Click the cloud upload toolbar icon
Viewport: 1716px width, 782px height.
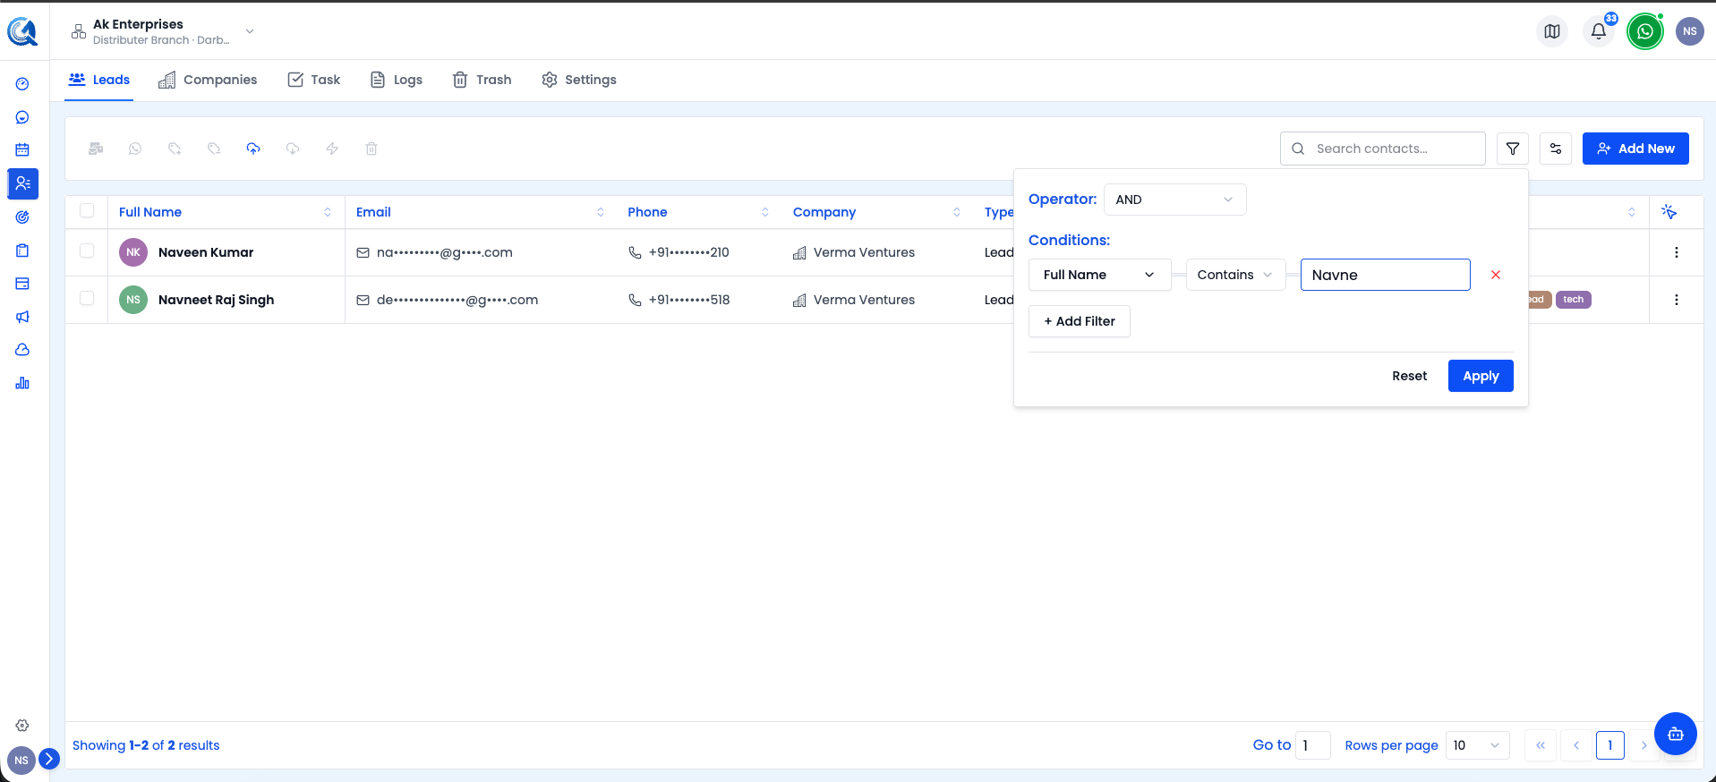(253, 149)
